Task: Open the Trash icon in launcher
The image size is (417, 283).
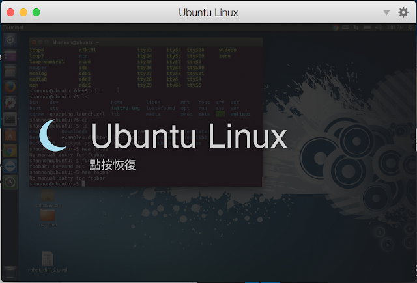Action: click(10, 273)
